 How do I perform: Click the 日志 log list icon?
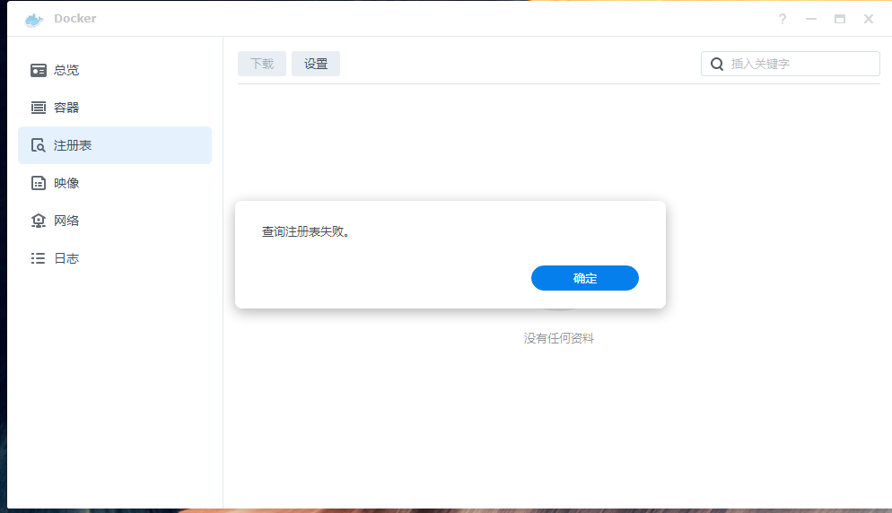click(39, 258)
